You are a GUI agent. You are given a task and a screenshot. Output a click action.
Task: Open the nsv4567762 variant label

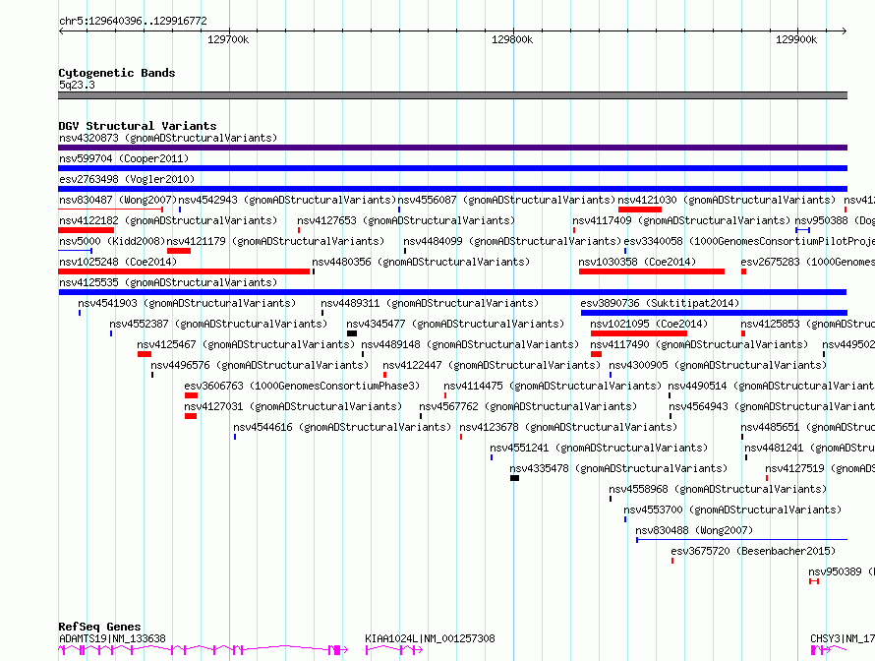coord(528,406)
